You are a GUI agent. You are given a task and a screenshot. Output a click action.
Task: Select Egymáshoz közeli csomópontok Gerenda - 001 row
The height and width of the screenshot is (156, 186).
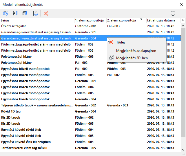click(x=91, y=81)
